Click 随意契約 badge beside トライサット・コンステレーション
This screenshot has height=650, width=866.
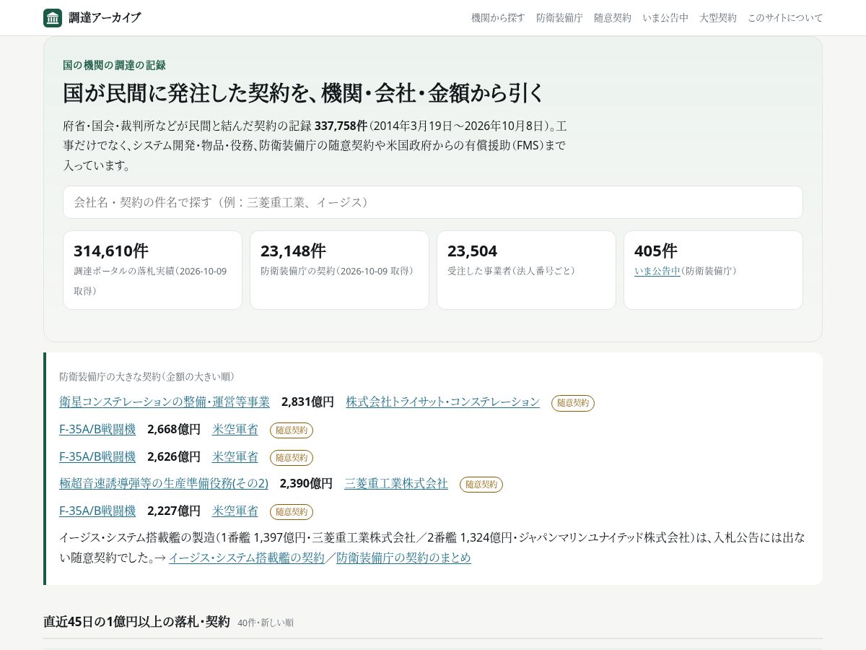click(573, 403)
